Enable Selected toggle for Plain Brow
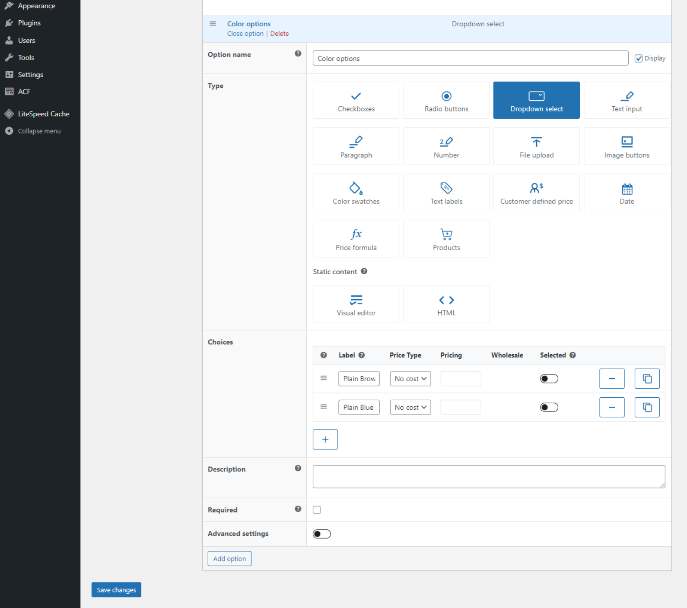The width and height of the screenshot is (687, 608). 549,379
